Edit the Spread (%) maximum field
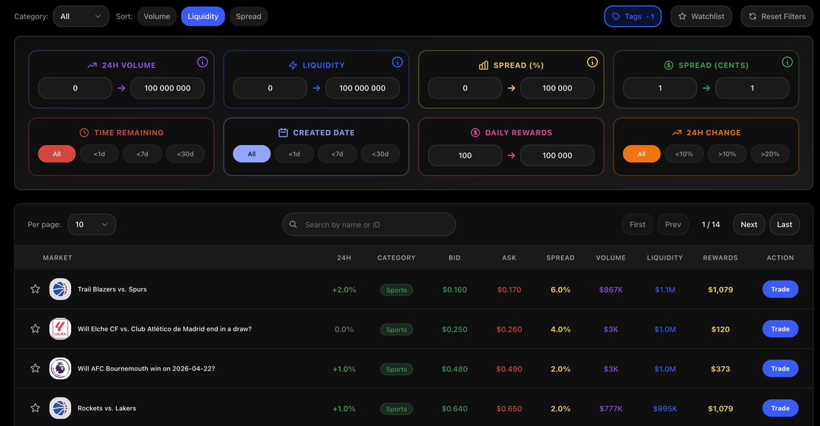This screenshot has width=820, height=426. point(557,88)
